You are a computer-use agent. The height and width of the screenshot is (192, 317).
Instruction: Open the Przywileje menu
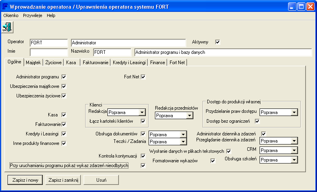click(x=32, y=15)
